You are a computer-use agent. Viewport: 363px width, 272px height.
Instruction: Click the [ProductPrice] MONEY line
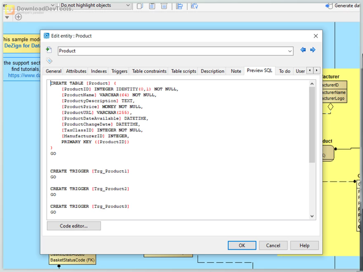pyautogui.click(x=102, y=106)
